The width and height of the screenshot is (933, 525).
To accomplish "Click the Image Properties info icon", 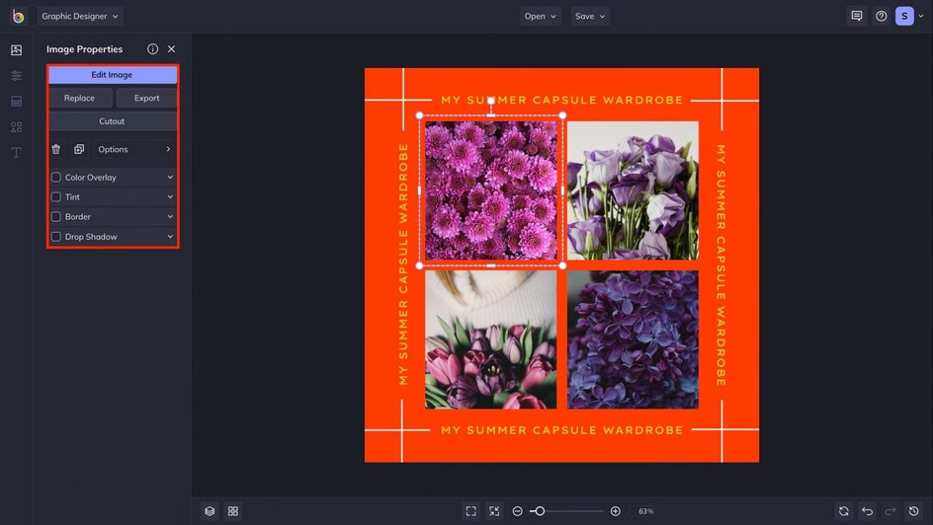I will coord(153,49).
